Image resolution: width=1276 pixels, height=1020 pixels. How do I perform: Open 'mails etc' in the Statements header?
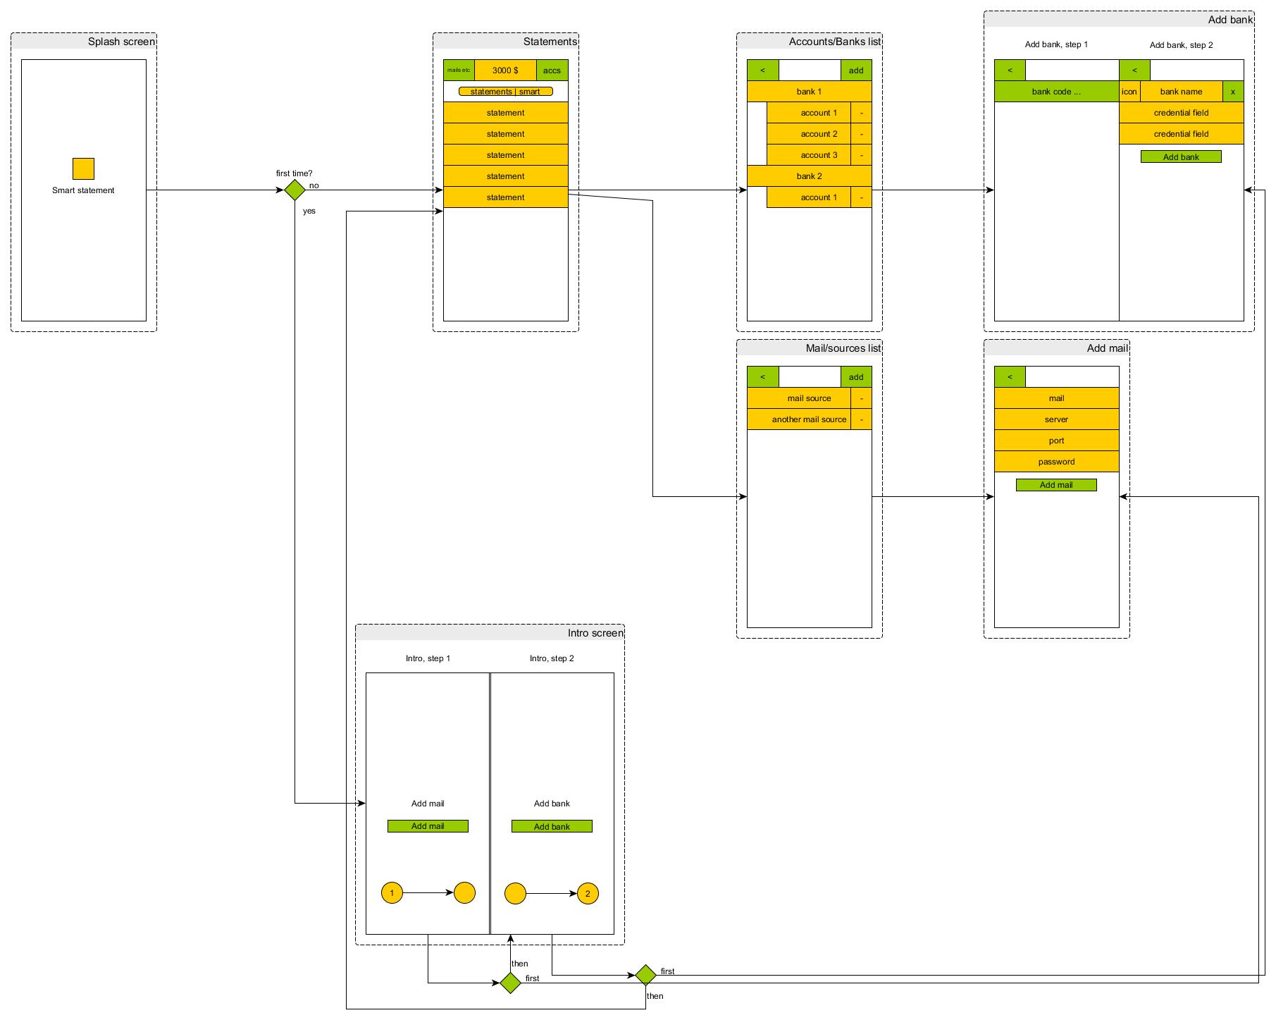pos(459,70)
